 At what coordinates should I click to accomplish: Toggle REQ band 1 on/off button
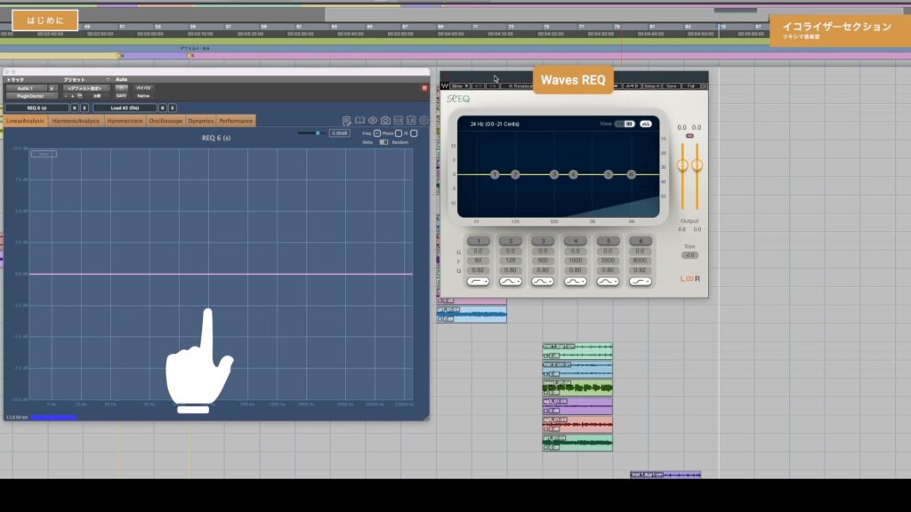pos(478,241)
